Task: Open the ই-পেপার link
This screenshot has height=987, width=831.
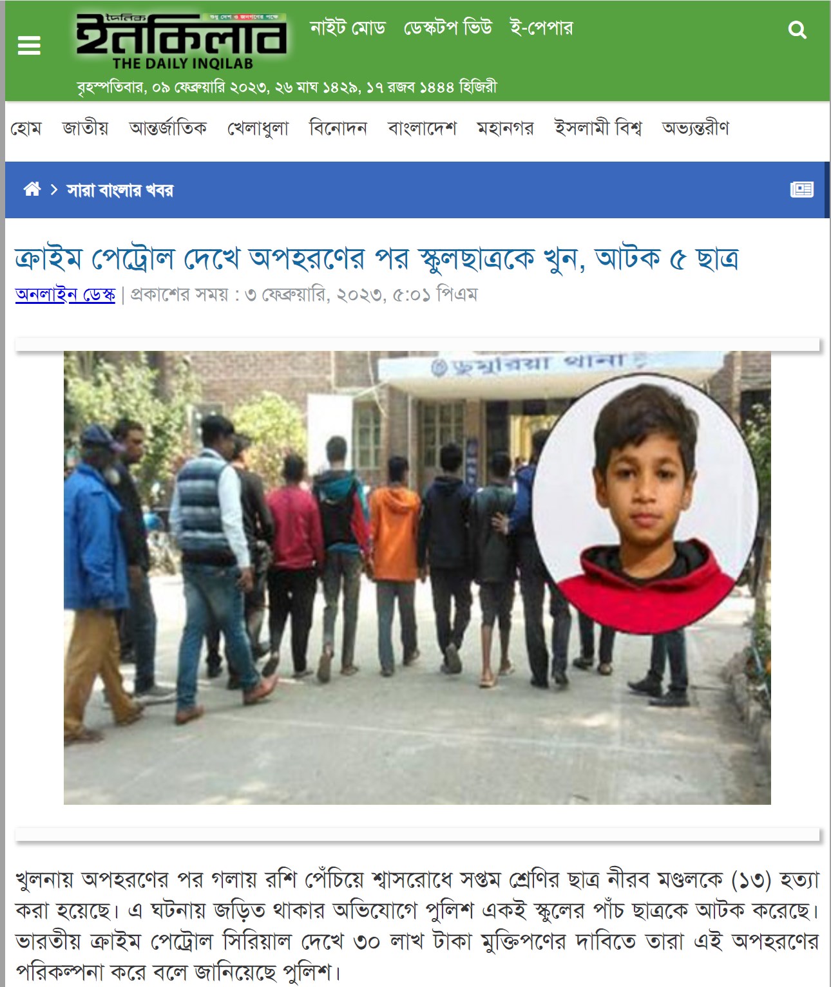Action: 541,28
